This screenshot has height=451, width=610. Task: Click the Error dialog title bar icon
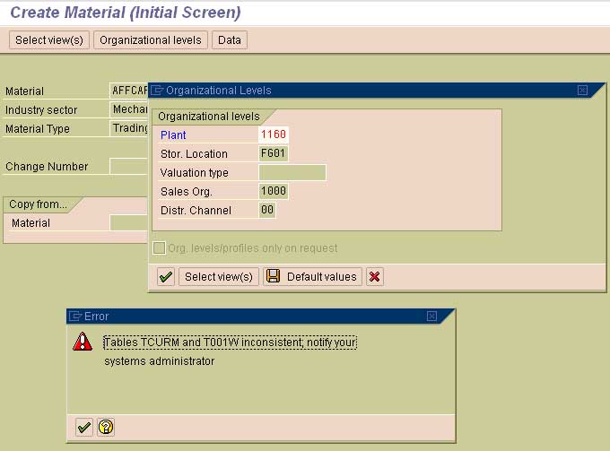74,317
